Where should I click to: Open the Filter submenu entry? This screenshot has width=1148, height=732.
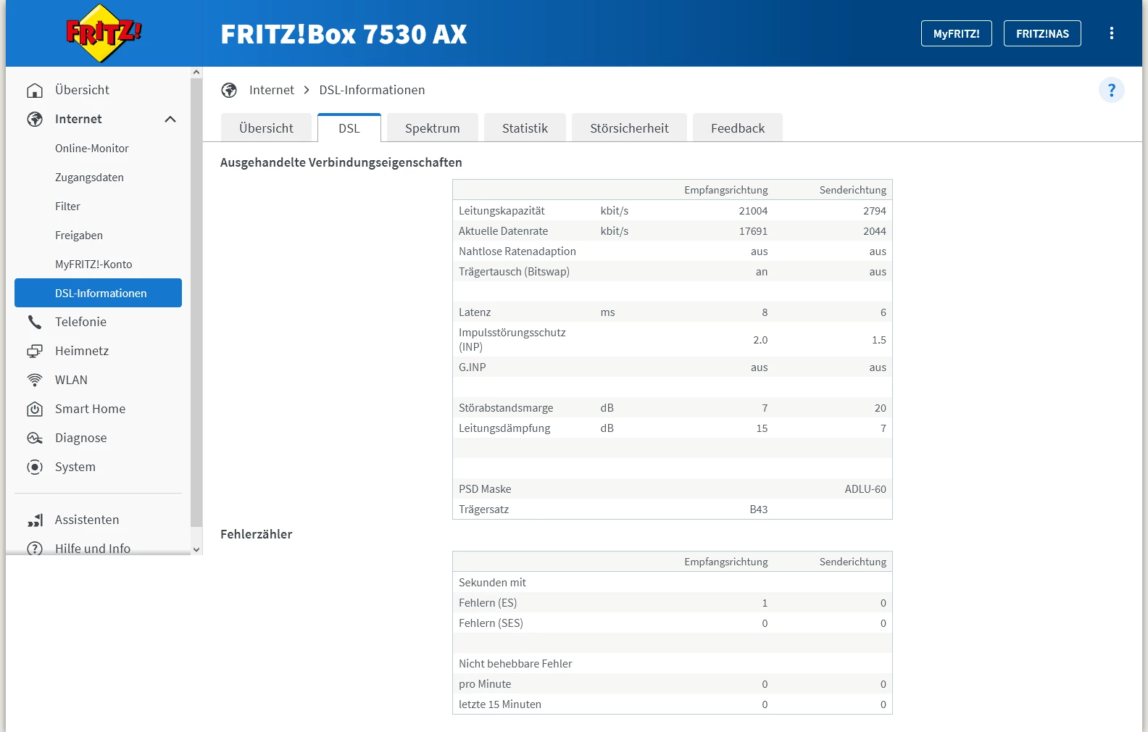[67, 206]
